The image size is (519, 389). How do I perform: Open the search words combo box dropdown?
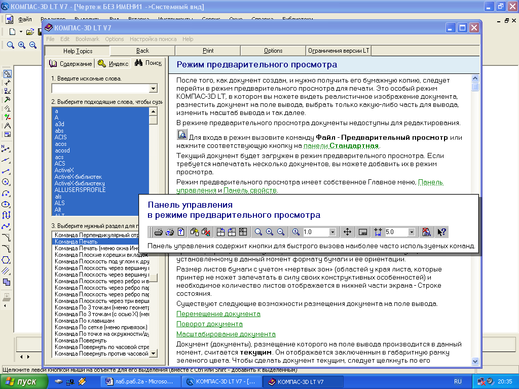tap(153, 88)
